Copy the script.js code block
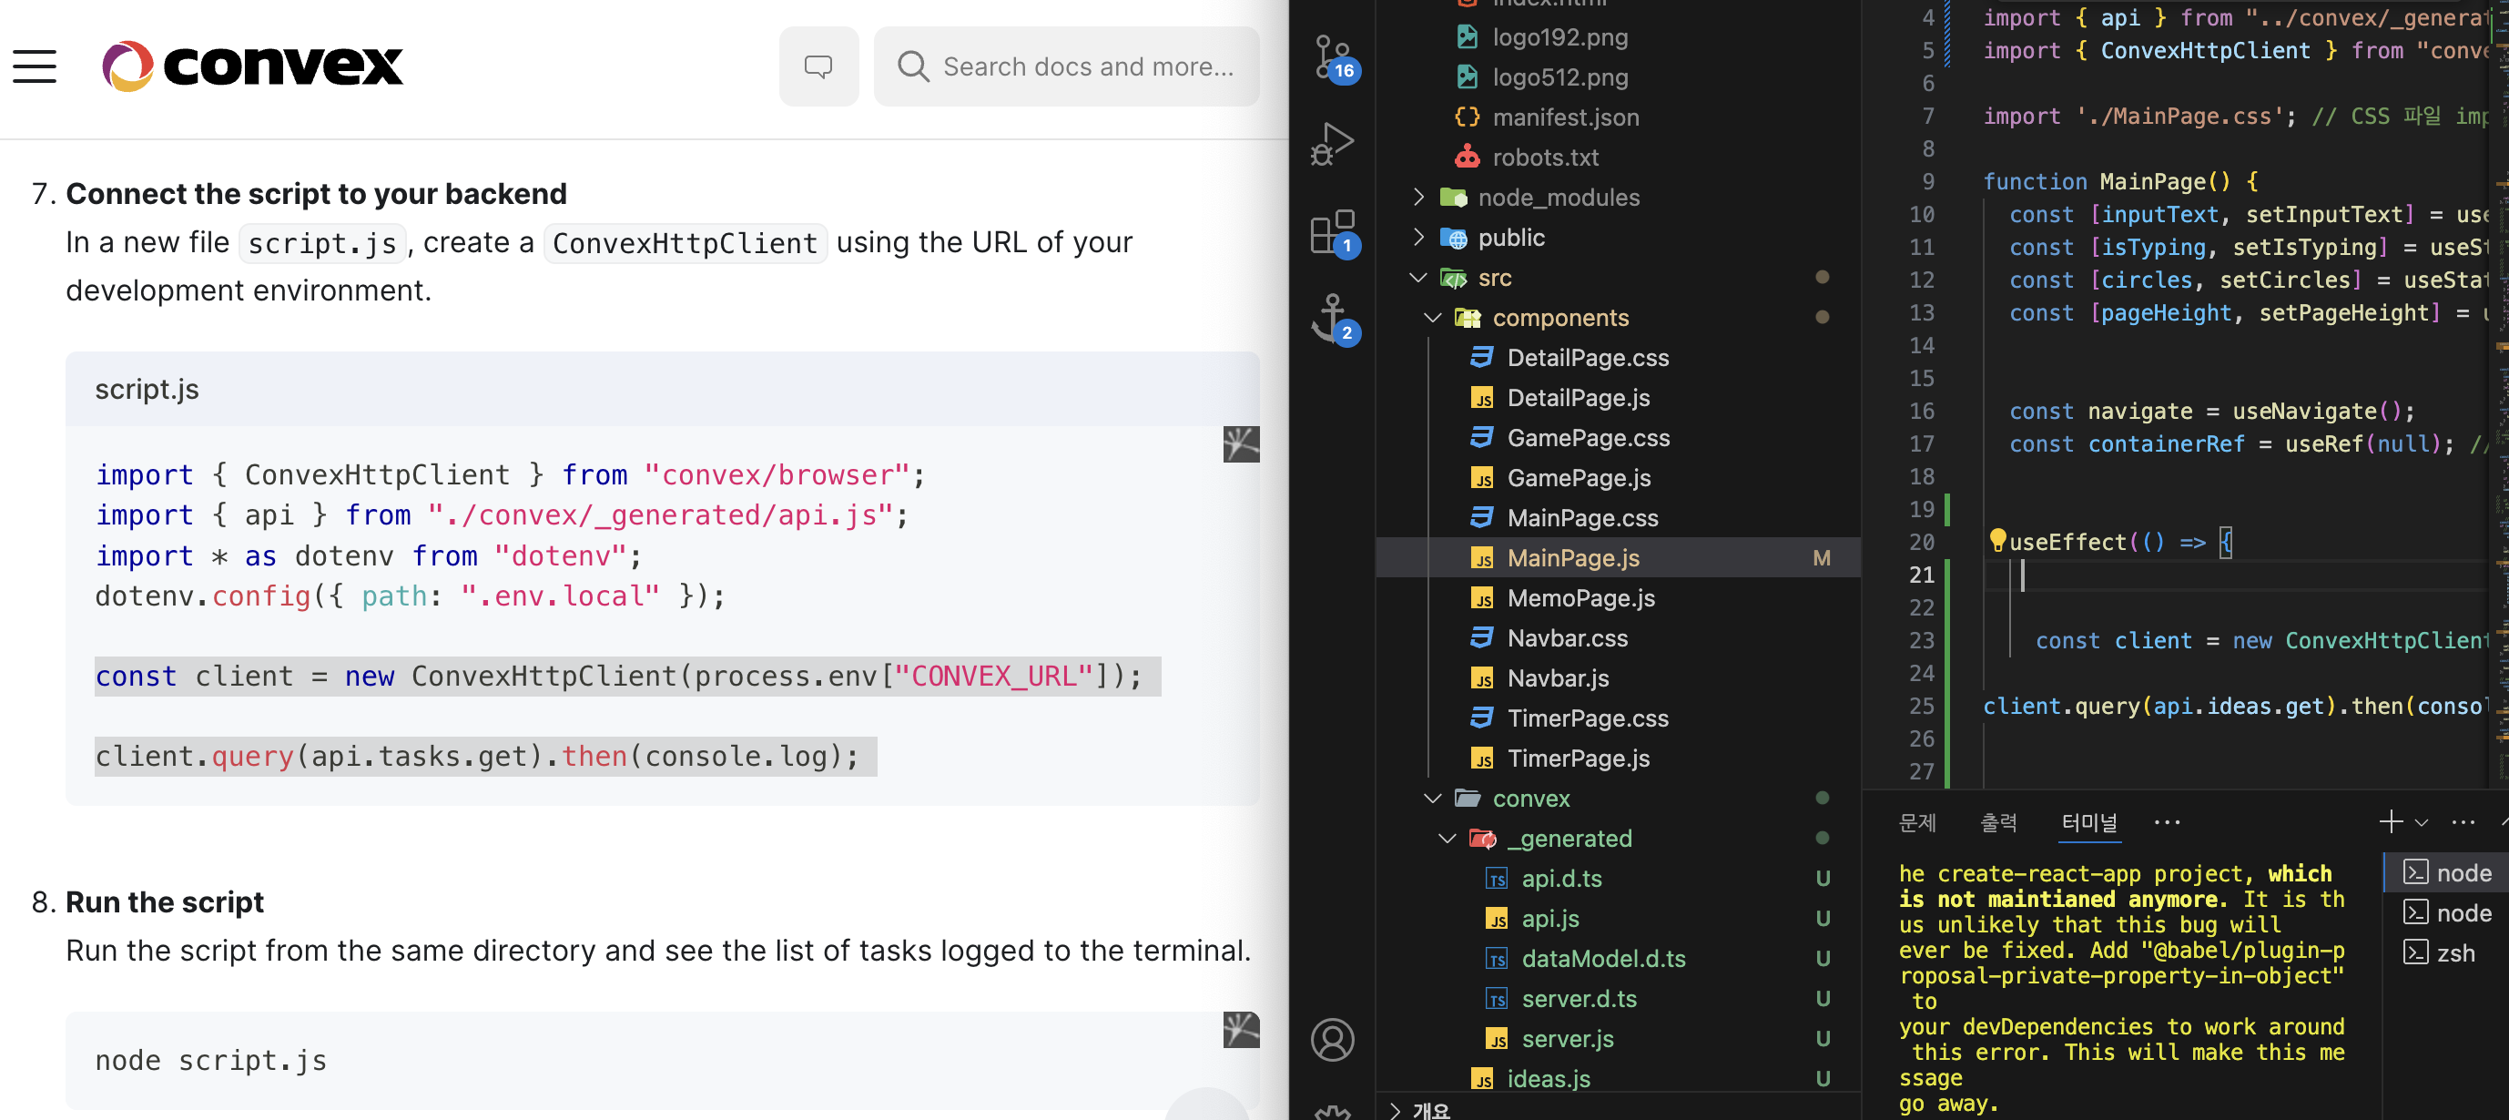The height and width of the screenshot is (1120, 2509). pos(1240,444)
